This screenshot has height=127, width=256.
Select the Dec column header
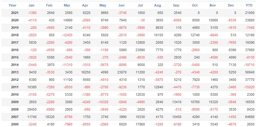[x=231, y=5]
